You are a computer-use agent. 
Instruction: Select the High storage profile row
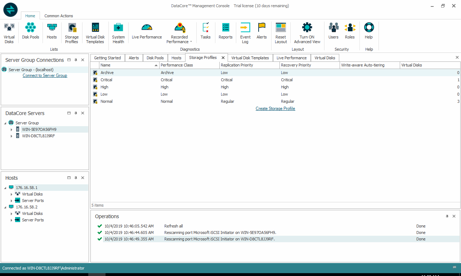(276, 87)
